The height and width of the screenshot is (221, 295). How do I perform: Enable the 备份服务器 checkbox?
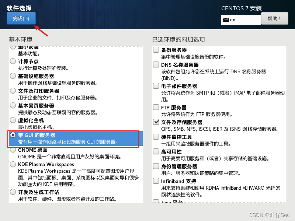(x=156, y=50)
